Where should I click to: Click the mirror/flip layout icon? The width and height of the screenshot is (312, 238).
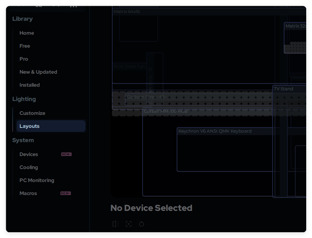115,224
